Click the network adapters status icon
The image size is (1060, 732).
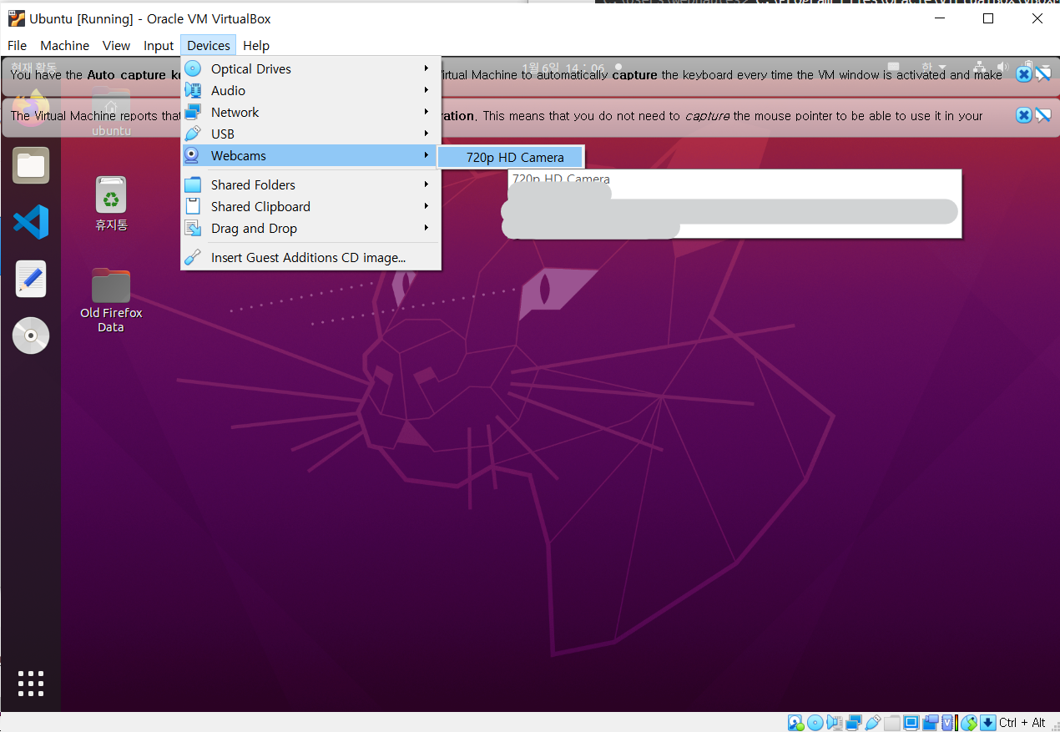pos(854,723)
